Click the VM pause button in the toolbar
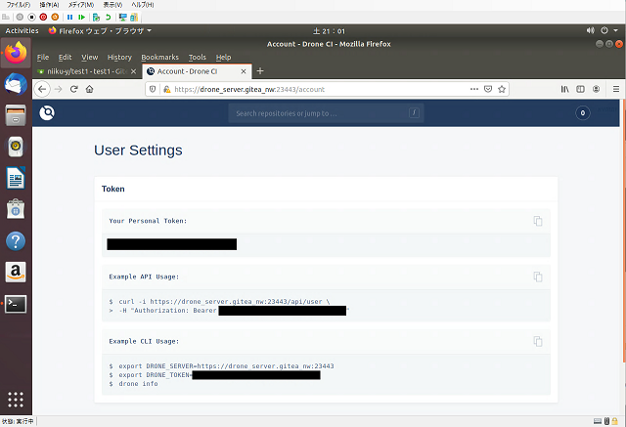 [69, 18]
